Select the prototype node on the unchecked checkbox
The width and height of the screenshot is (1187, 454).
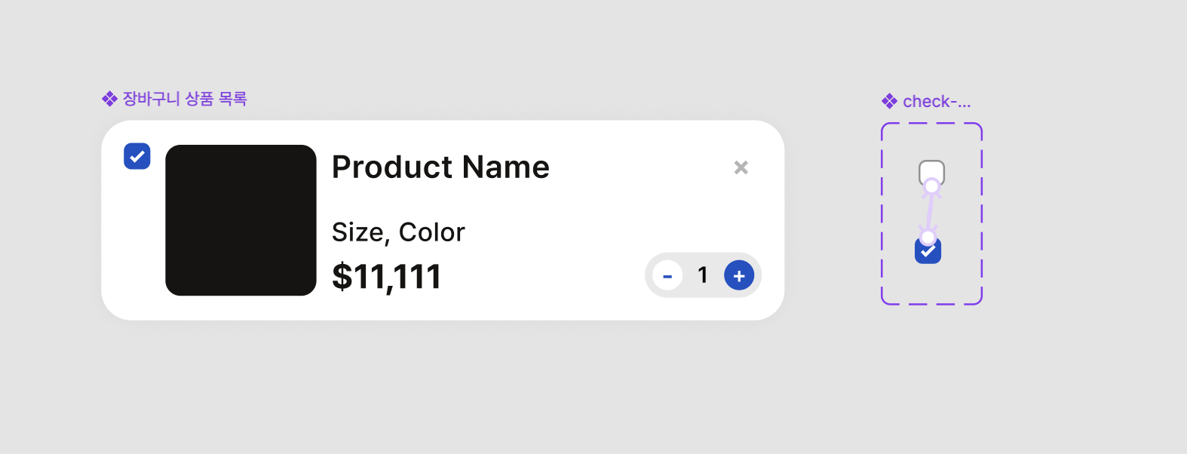pyautogui.click(x=932, y=186)
